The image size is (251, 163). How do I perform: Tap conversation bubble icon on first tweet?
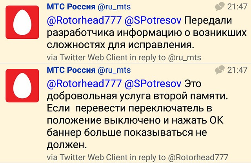pyautogui.click(x=220, y=7)
